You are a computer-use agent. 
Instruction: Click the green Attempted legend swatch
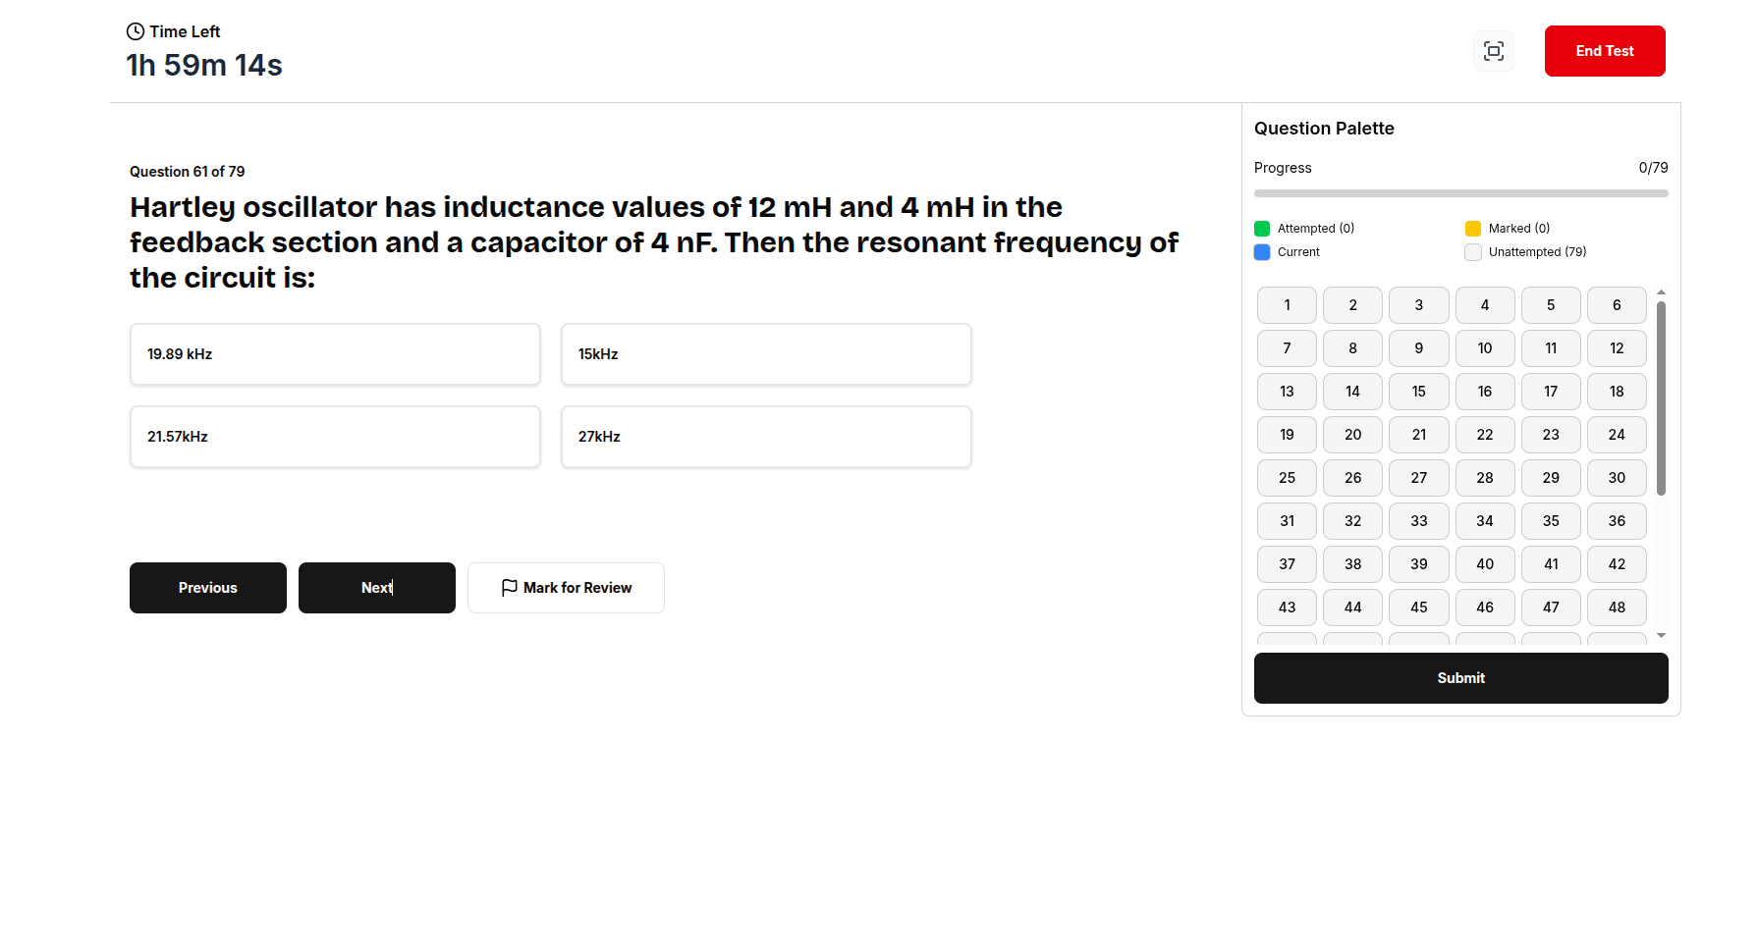coord(1262,229)
